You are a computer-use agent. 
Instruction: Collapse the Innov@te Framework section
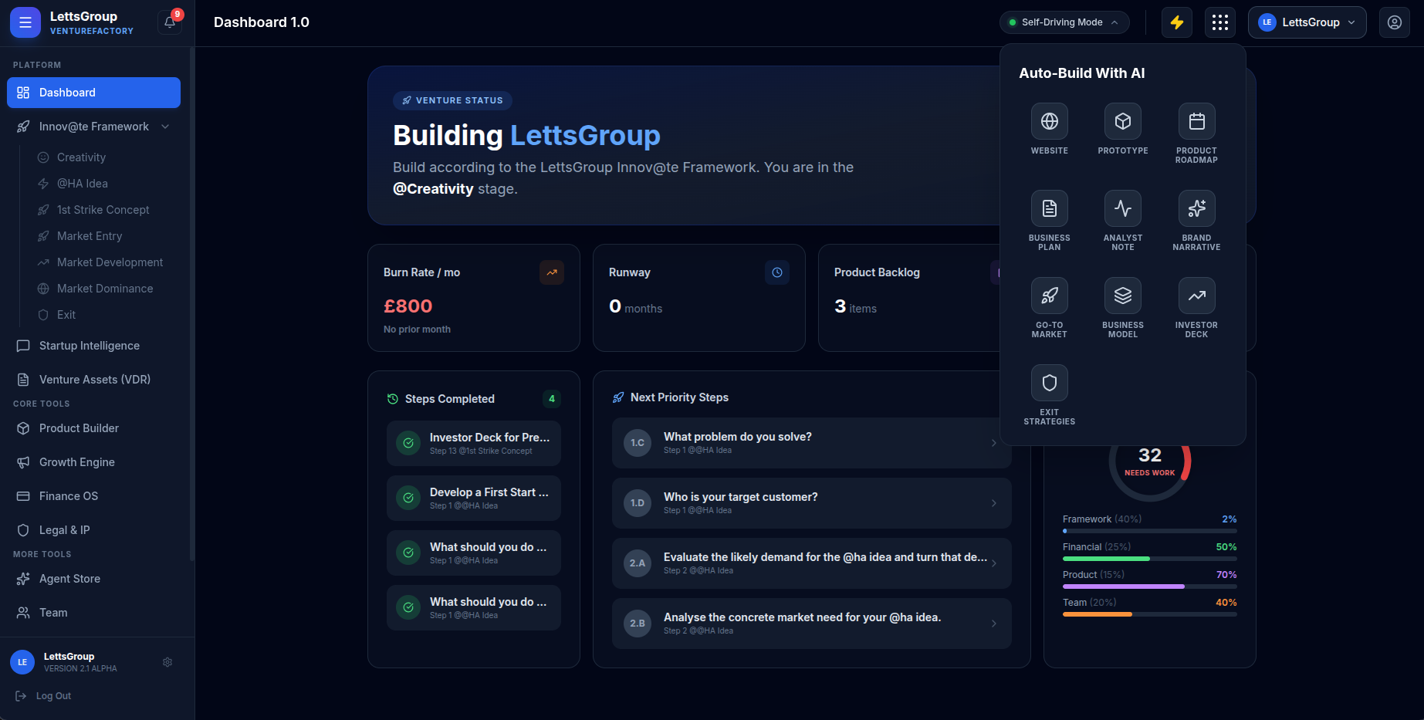[x=165, y=127]
